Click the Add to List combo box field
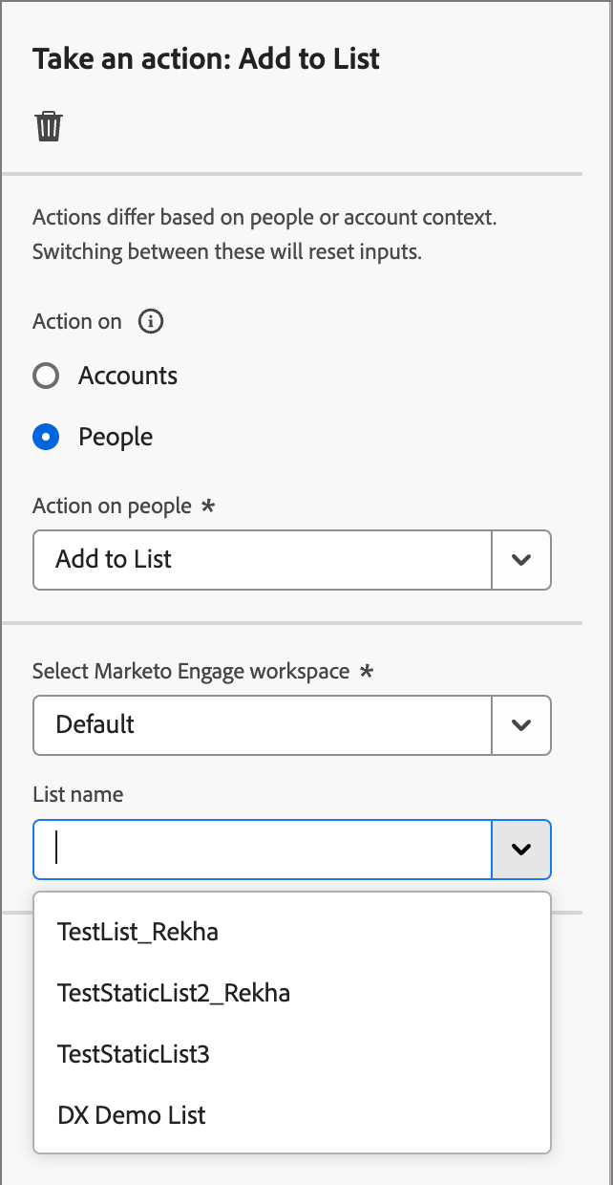 (263, 559)
